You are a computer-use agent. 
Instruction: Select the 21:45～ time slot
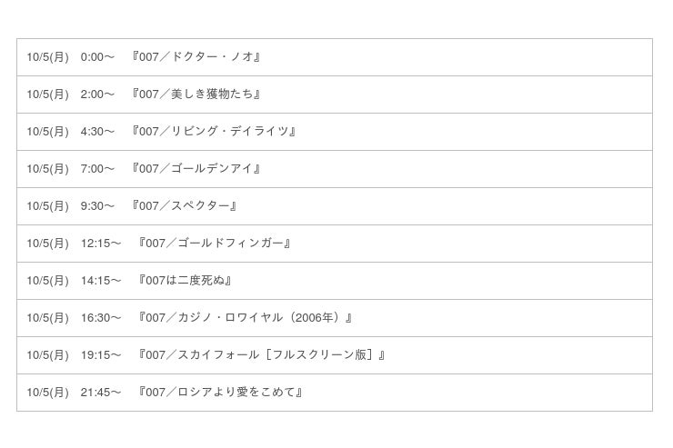pos(101,393)
